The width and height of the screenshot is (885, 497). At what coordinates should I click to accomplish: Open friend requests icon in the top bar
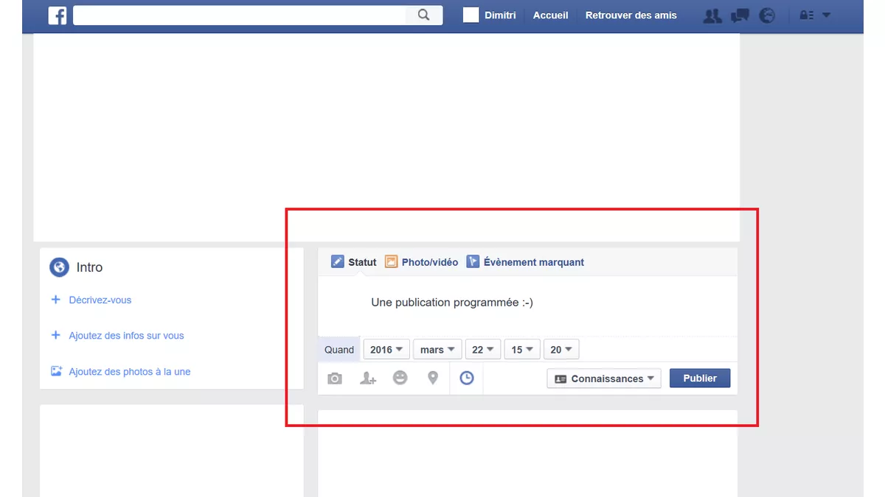click(x=712, y=15)
